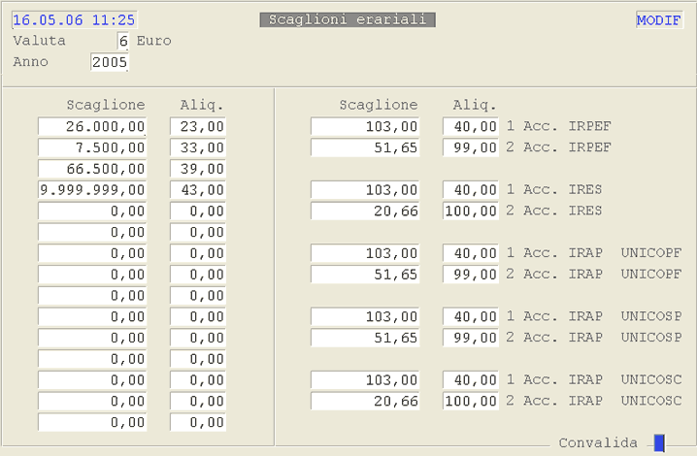Select Scaglione field for 1 Acc. IRES
Viewport: 697px width, 456px height.
click(365, 190)
